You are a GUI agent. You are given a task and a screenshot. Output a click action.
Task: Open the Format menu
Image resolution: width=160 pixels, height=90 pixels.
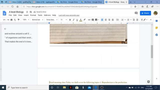click(33, 15)
